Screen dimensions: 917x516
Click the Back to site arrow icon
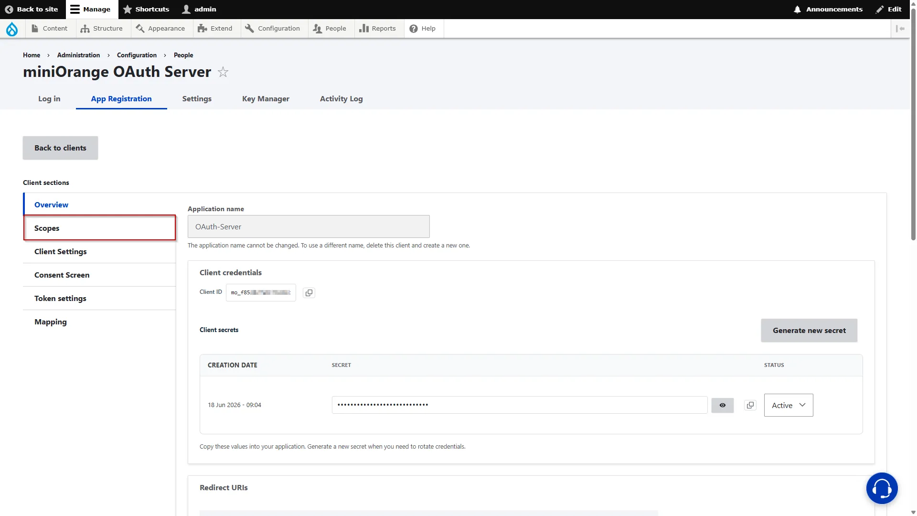point(9,9)
